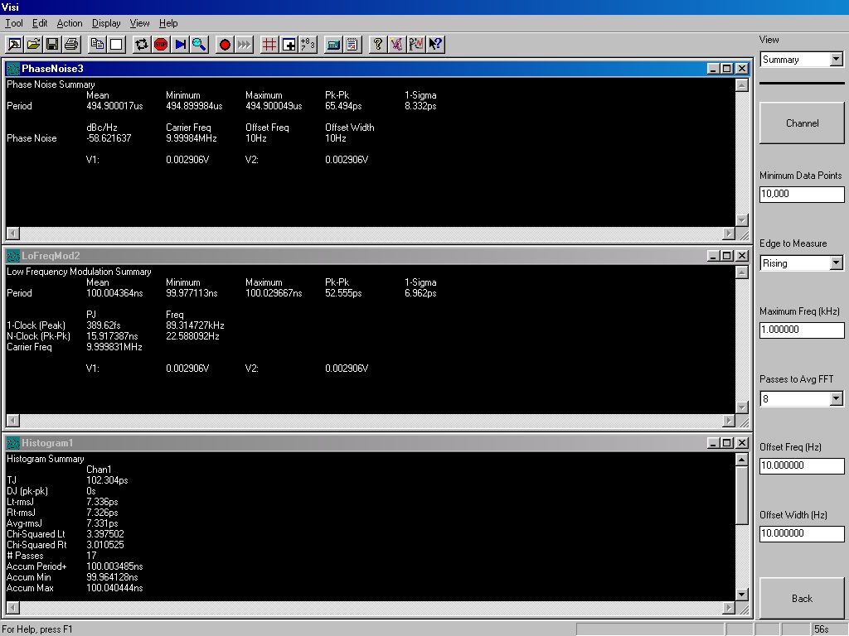Viewport: 849px width, 636px height.
Task: Click the Offset Width (Hz) field
Action: click(x=802, y=533)
